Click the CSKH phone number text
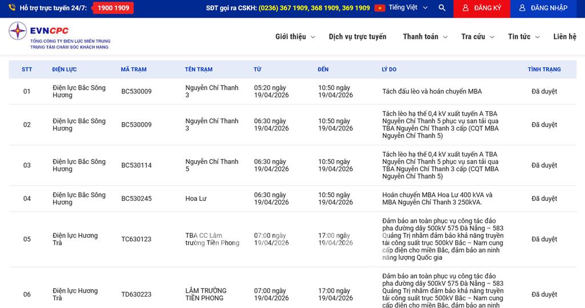The height and width of the screenshot is (308, 585). pos(314,8)
